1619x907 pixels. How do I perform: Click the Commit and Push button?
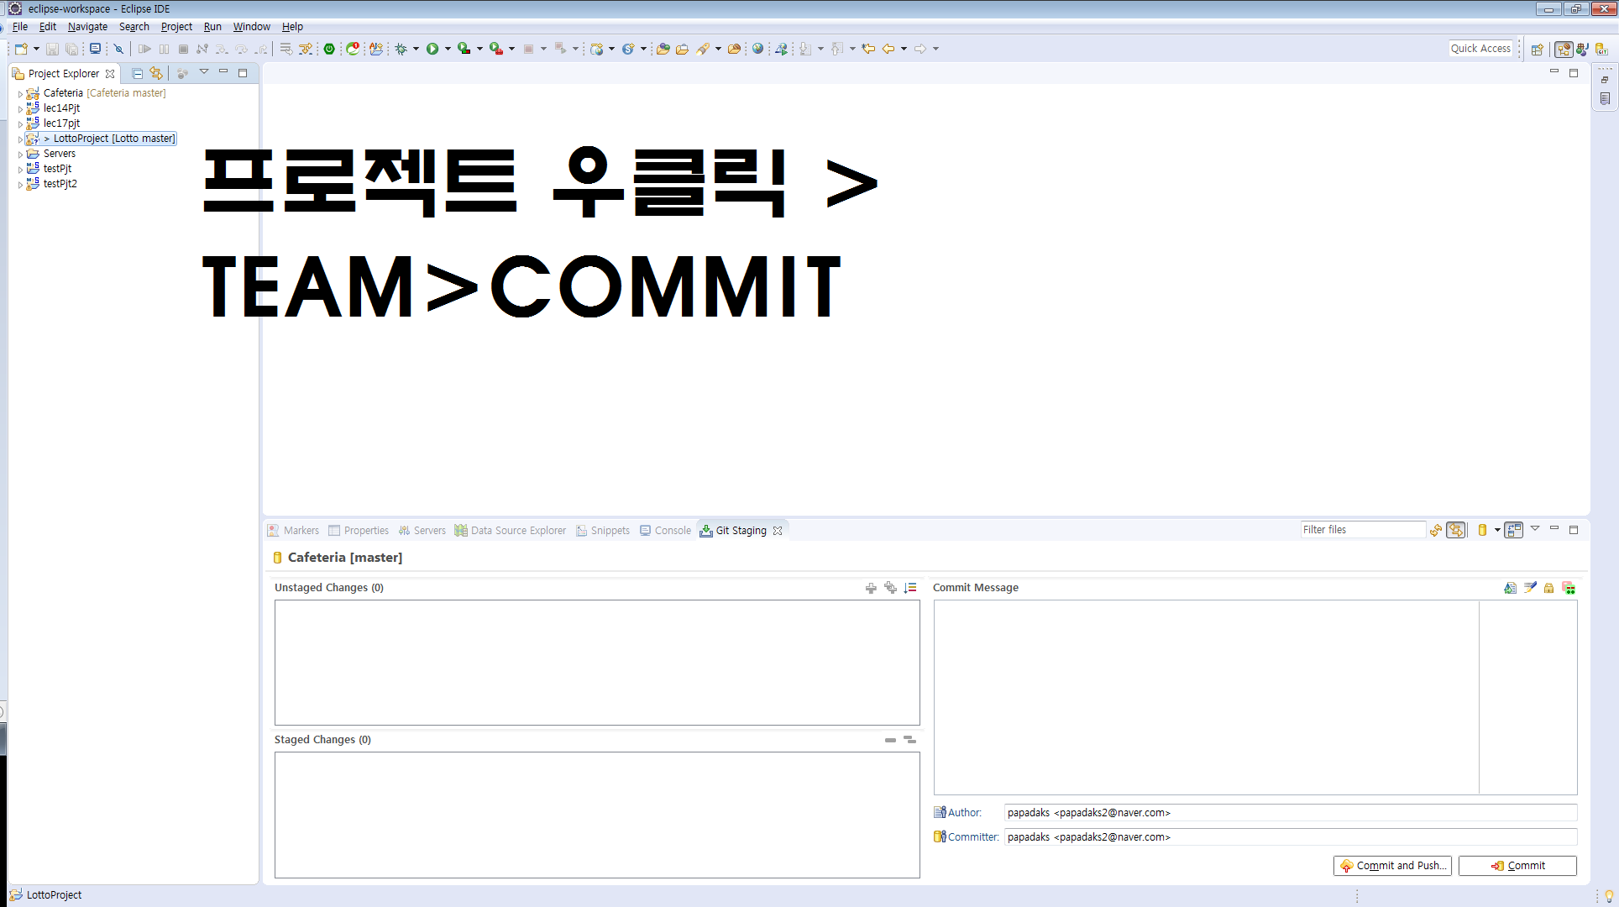coord(1392,866)
